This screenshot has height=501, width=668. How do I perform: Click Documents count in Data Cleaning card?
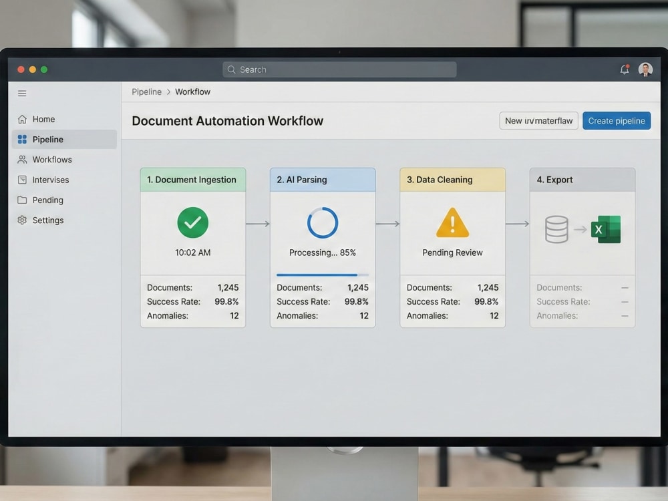(x=488, y=287)
